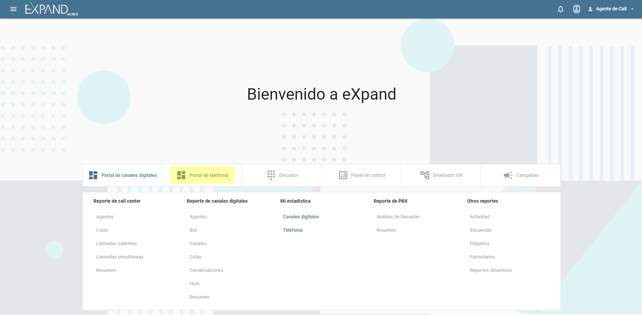Click the Bienvenido a eXpand title
The height and width of the screenshot is (315, 642).
(322, 94)
